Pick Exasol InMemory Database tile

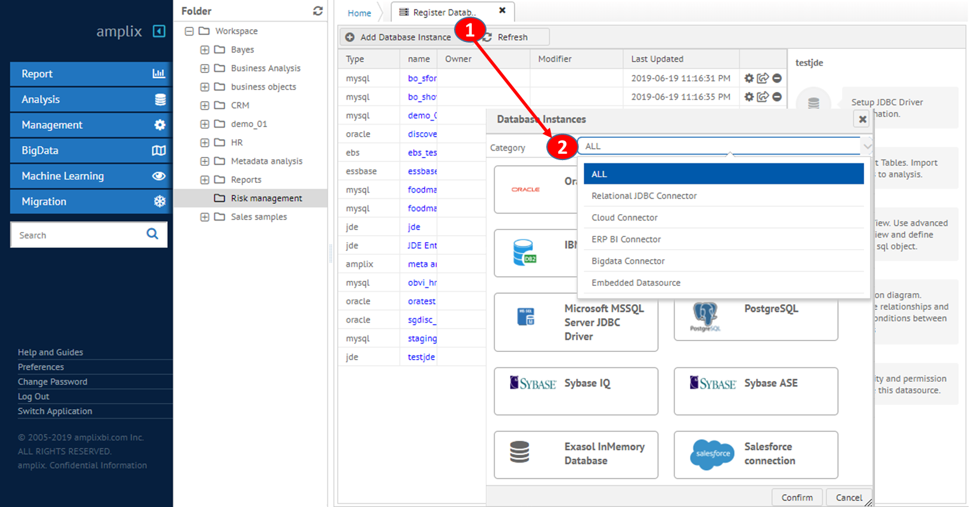pyautogui.click(x=575, y=454)
